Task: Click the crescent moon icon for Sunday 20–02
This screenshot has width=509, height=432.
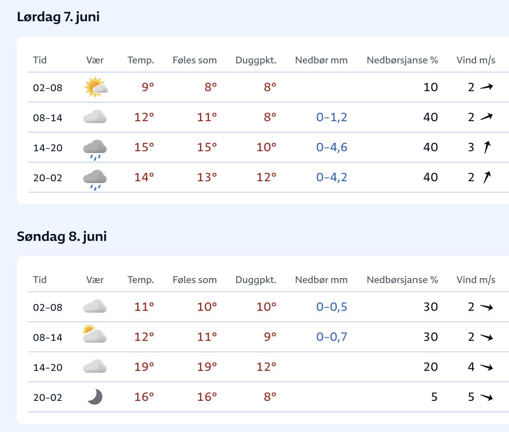Action: 95,397
